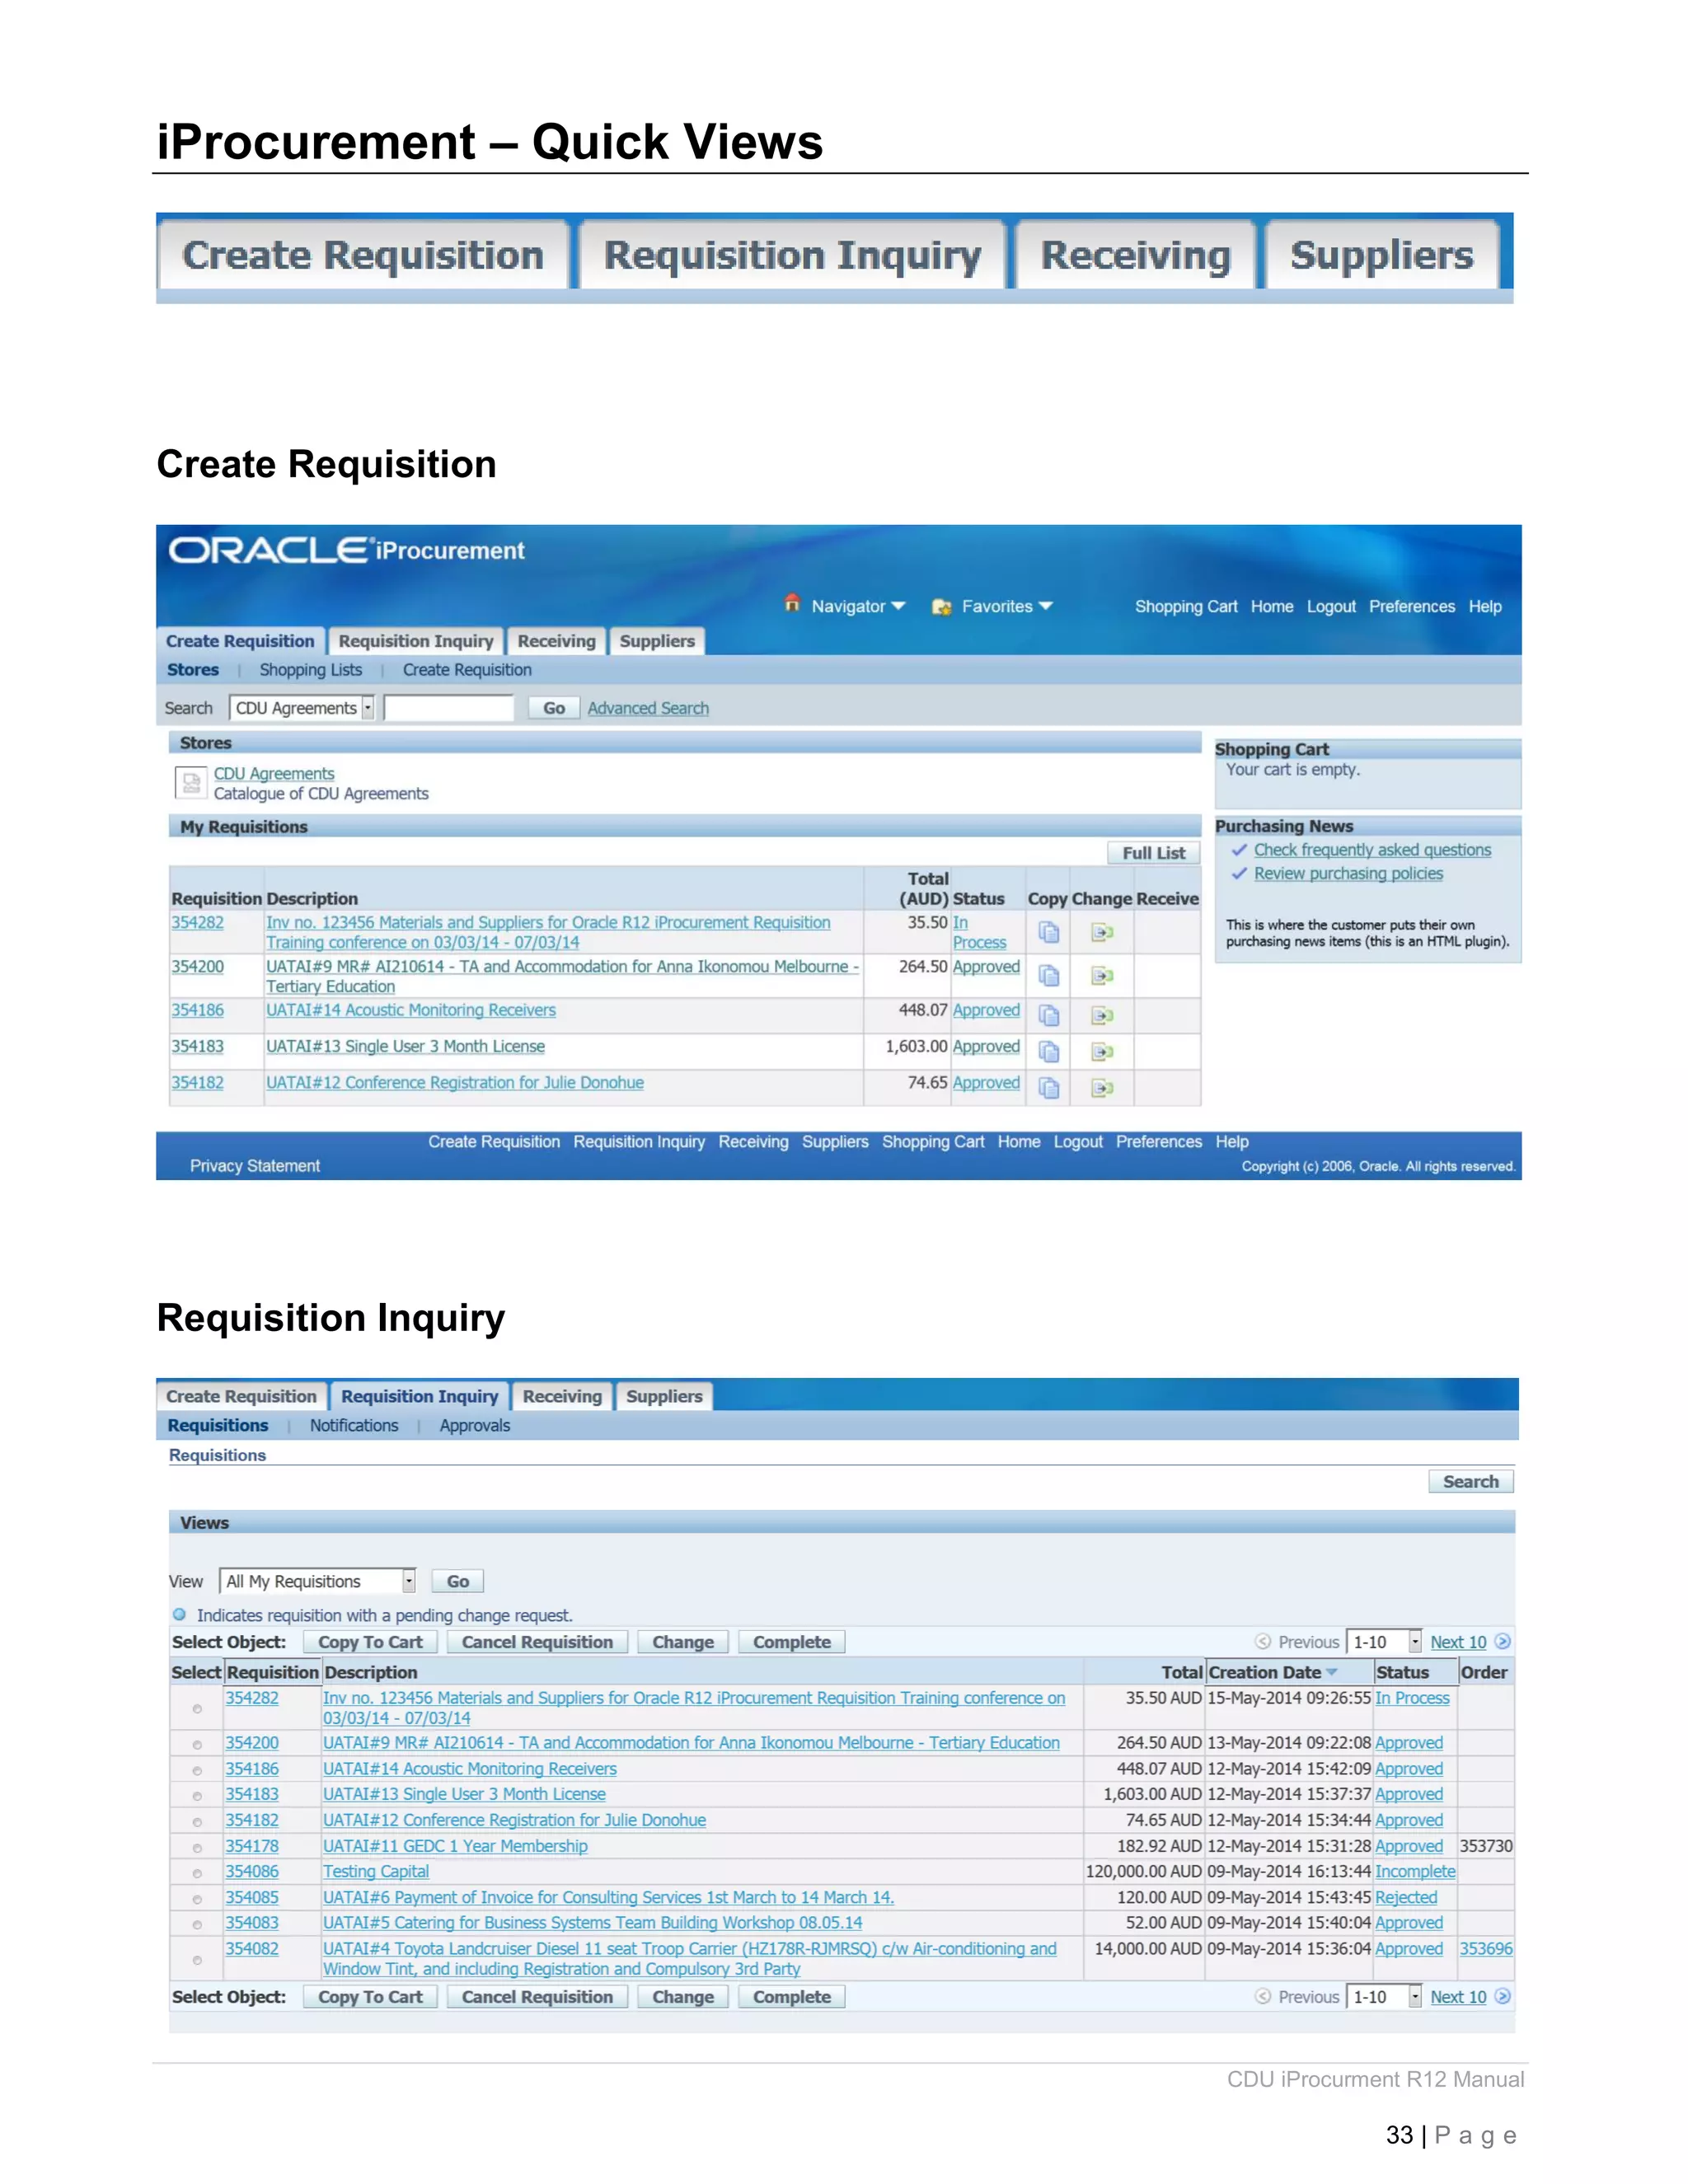Image resolution: width=1688 pixels, height=2184 pixels.
Task: Click the Rejected status of requisition 354085
Action: pos(1406,1897)
